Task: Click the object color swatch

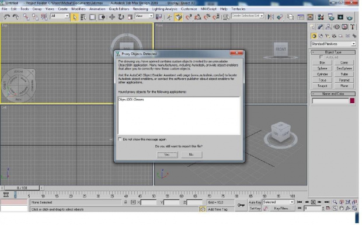Action: pos(352,101)
